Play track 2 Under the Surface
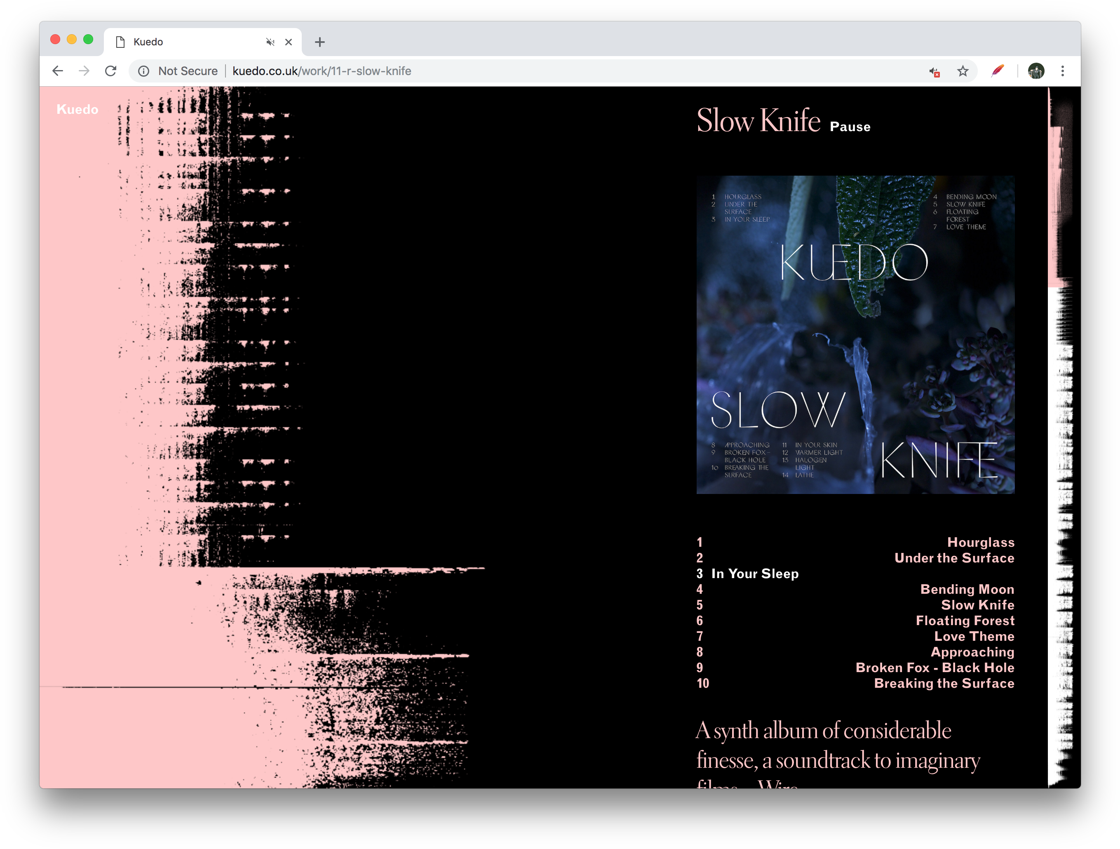1120x849 pixels. point(855,558)
